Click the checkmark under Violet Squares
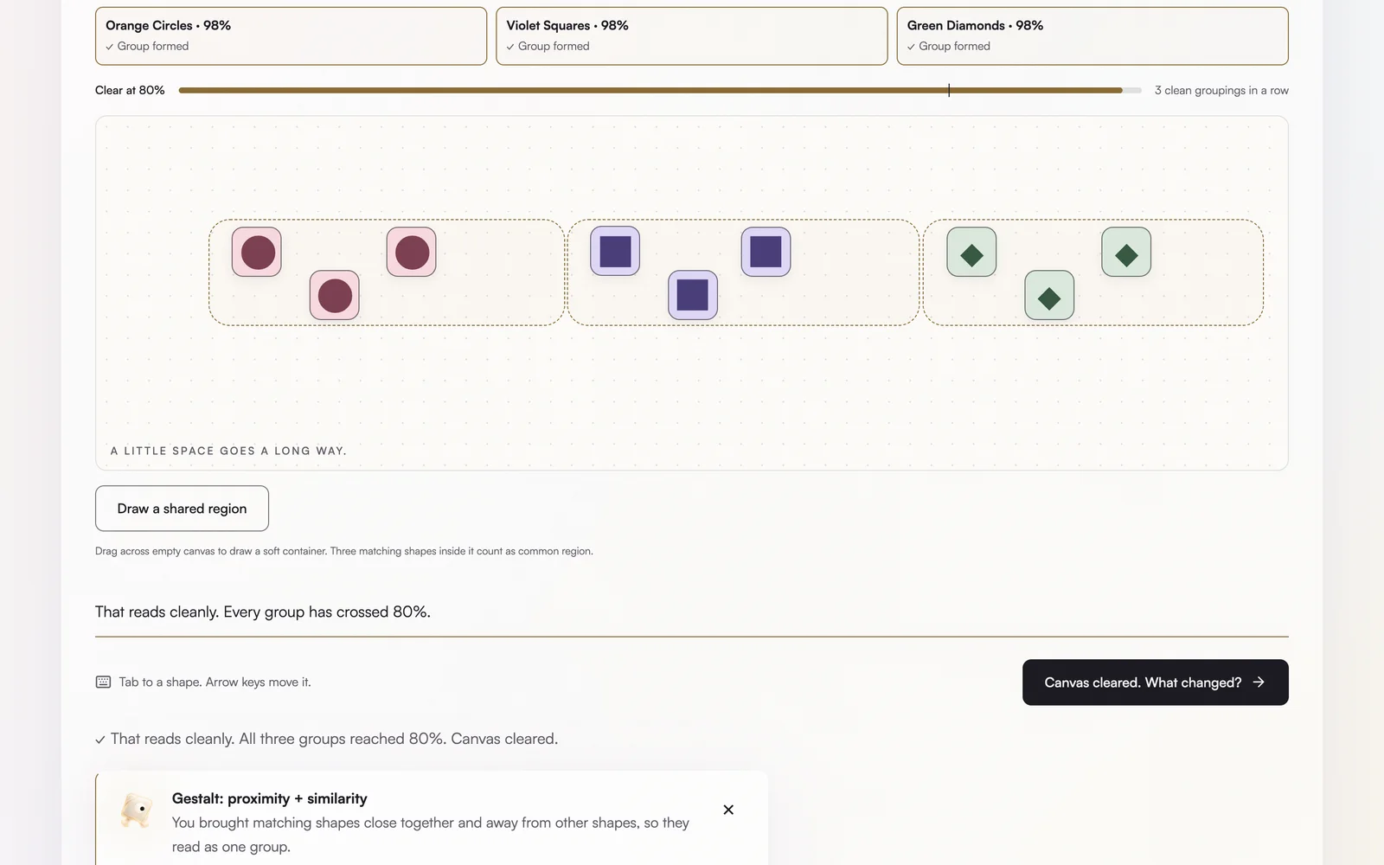This screenshot has width=1384, height=865. pos(510,47)
